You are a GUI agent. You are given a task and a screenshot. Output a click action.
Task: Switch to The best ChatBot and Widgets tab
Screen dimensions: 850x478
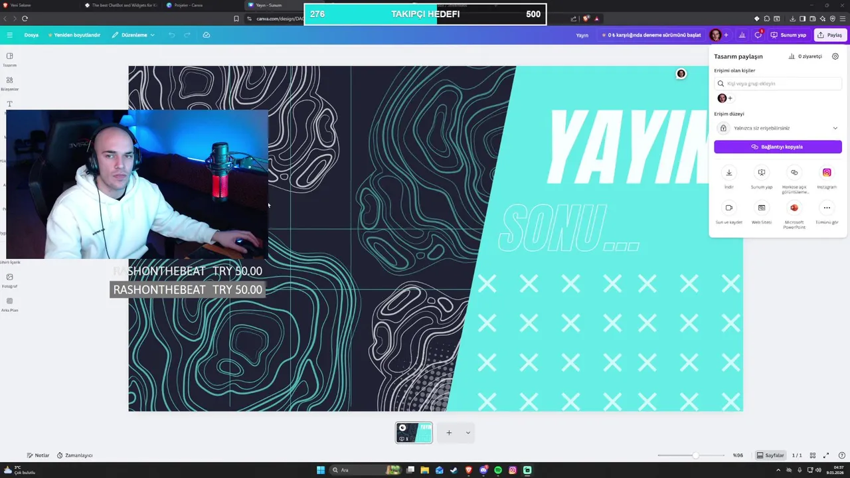(122, 5)
